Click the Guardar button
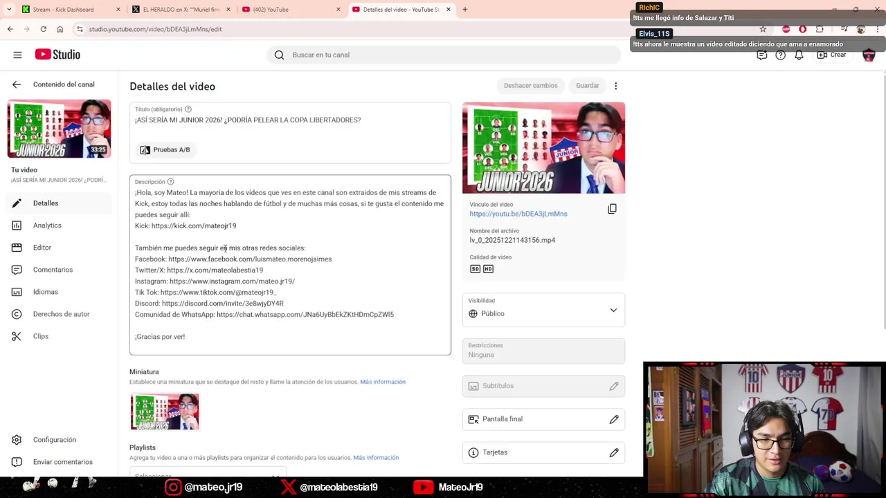 point(587,86)
